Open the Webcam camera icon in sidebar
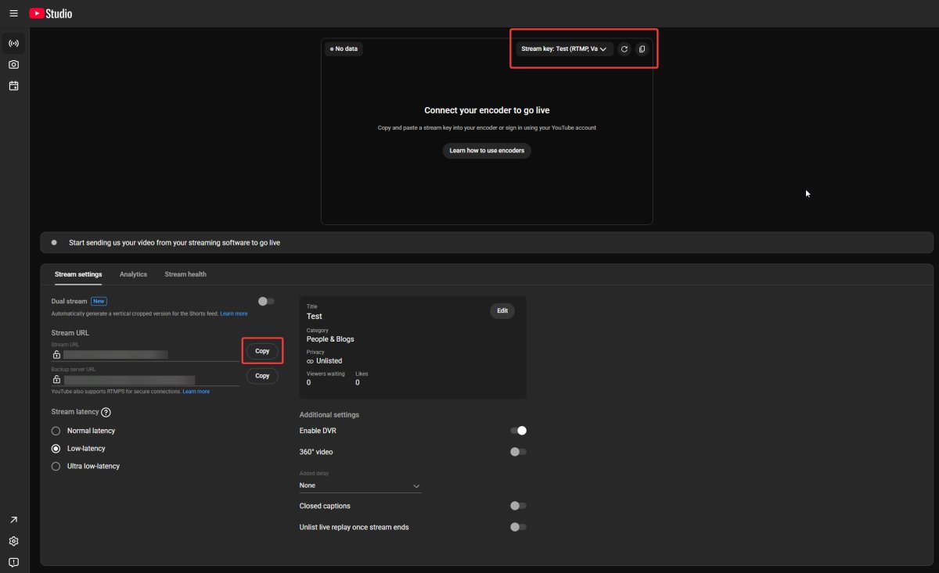939x573 pixels. point(13,64)
